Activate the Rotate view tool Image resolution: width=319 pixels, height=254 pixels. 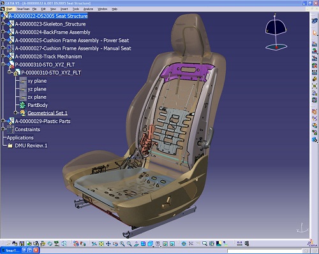click(x=115, y=244)
